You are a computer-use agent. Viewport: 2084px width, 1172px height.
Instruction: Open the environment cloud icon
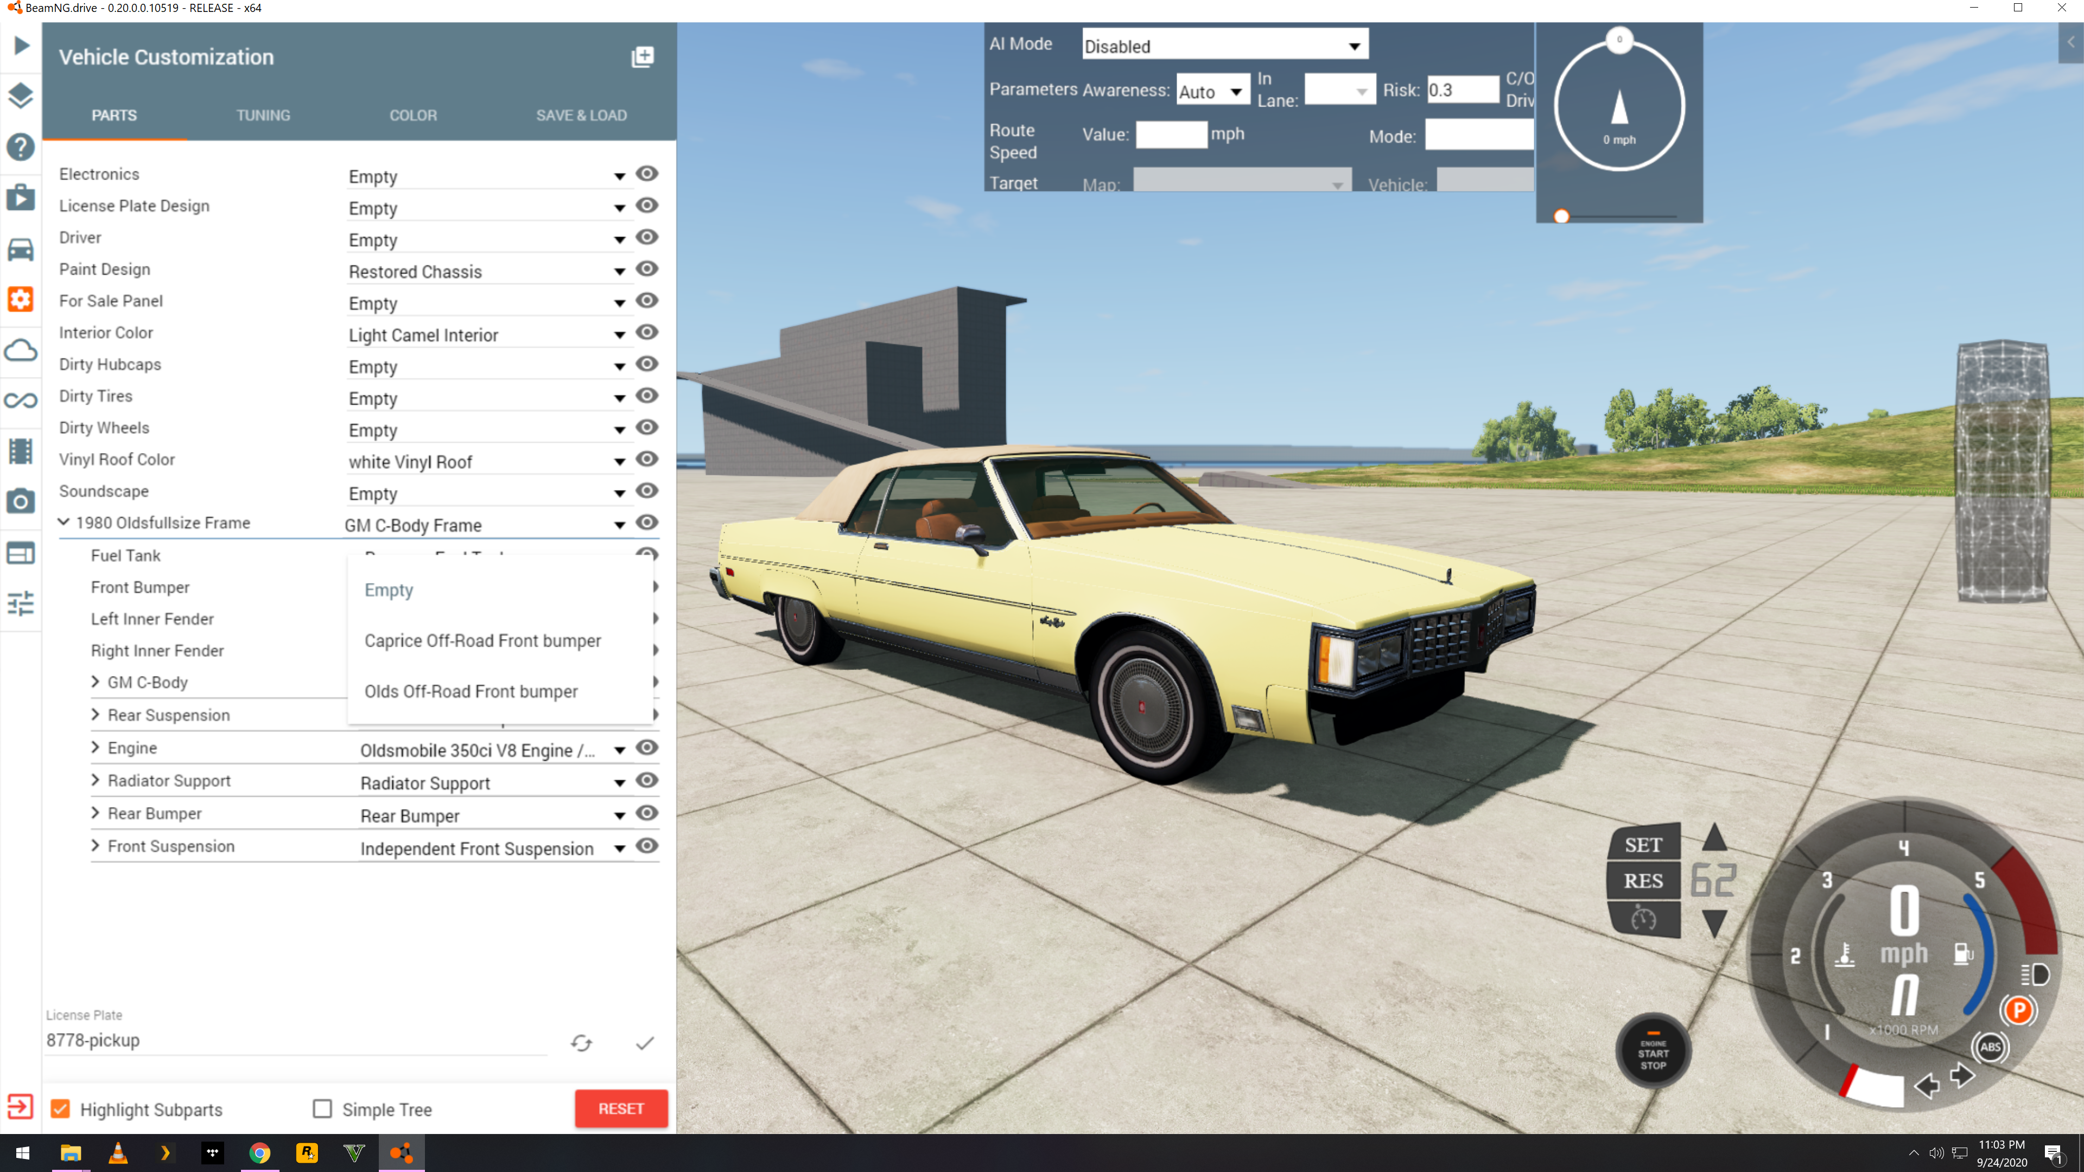point(21,350)
